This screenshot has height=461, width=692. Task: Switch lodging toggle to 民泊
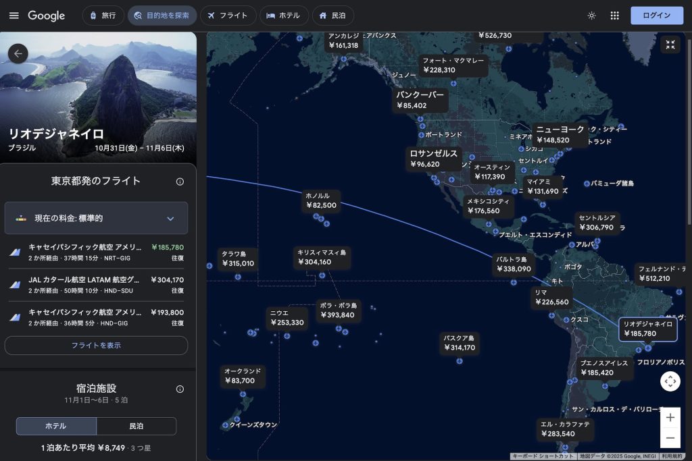(136, 426)
